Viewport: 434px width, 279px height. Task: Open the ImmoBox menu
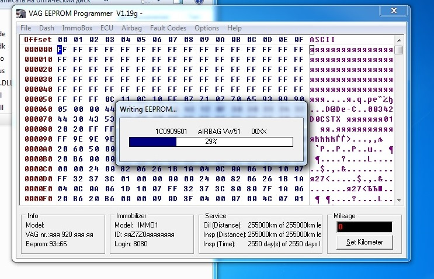(77, 28)
